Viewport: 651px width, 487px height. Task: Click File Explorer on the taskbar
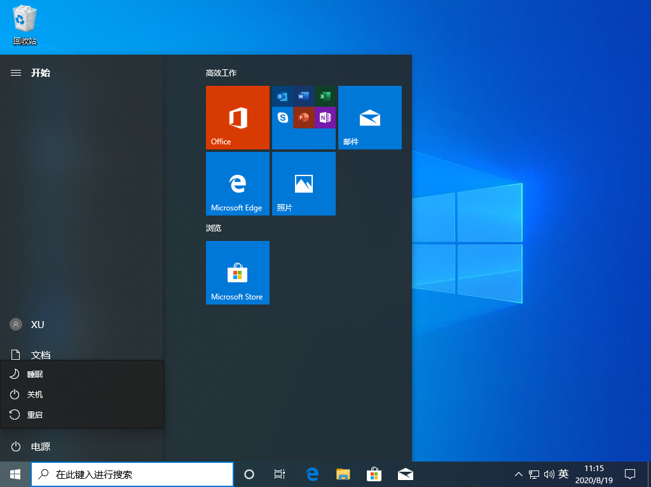pyautogui.click(x=343, y=474)
